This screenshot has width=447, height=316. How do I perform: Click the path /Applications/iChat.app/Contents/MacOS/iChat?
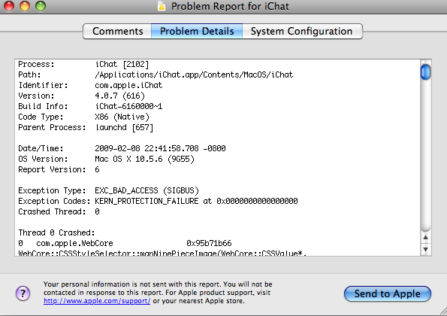tap(194, 74)
